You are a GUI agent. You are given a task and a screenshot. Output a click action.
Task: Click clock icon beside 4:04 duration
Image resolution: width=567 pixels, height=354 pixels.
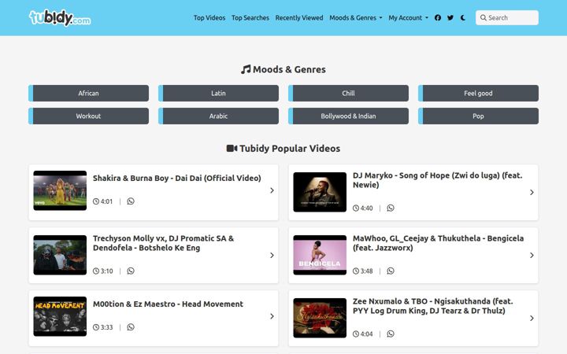356,334
